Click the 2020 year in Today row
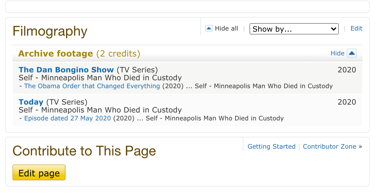This screenshot has width=376, height=195. [347, 102]
